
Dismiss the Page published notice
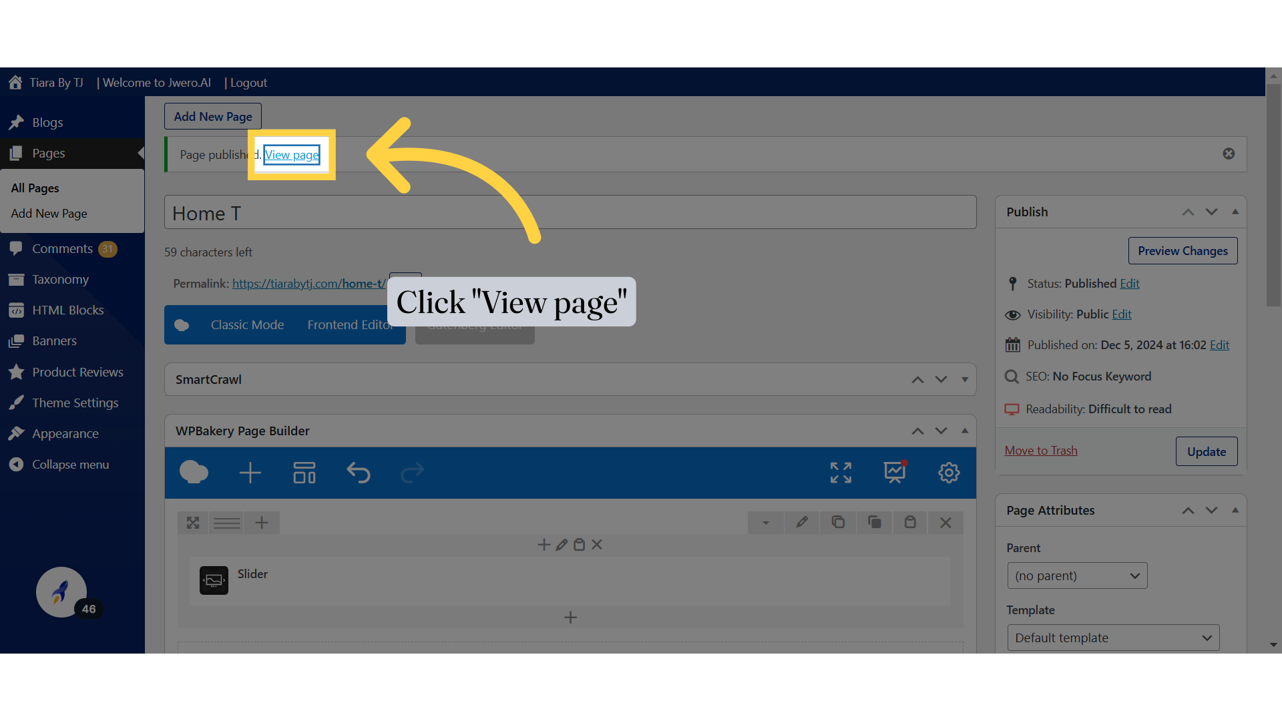[x=1229, y=154]
